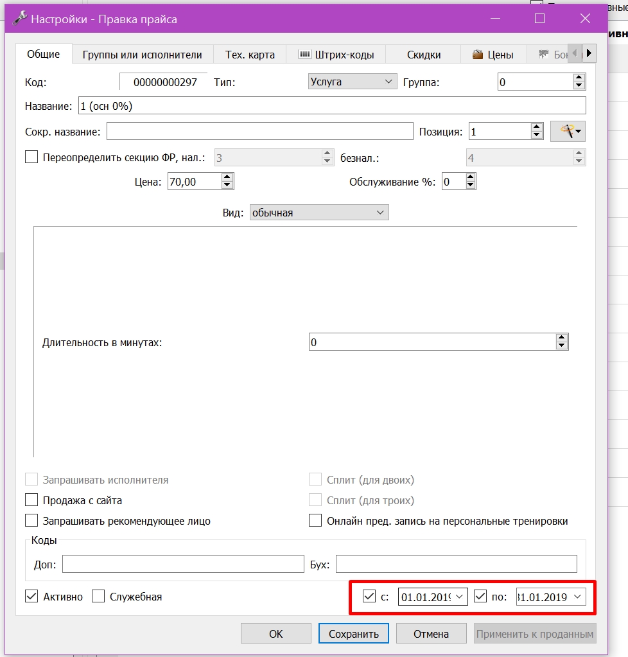Open the Штрих-коды tab with barcode icon
This screenshot has width=628, height=657.
pos(336,55)
